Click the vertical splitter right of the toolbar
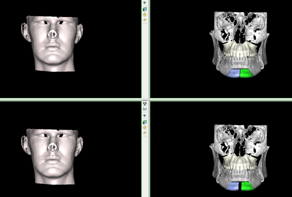This screenshot has width=292, height=197. (x=149, y=49)
